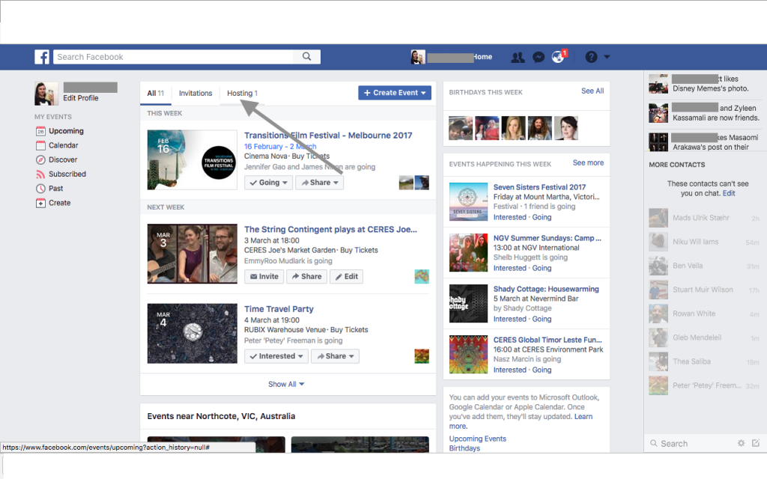The image size is (767, 479).
Task: Open chat with Stuart Muir Wilson
Action: 704,290
